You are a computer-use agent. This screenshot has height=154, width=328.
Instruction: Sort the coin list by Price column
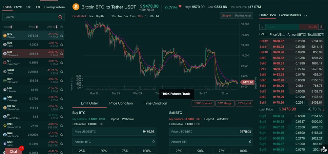click(x=33, y=26)
